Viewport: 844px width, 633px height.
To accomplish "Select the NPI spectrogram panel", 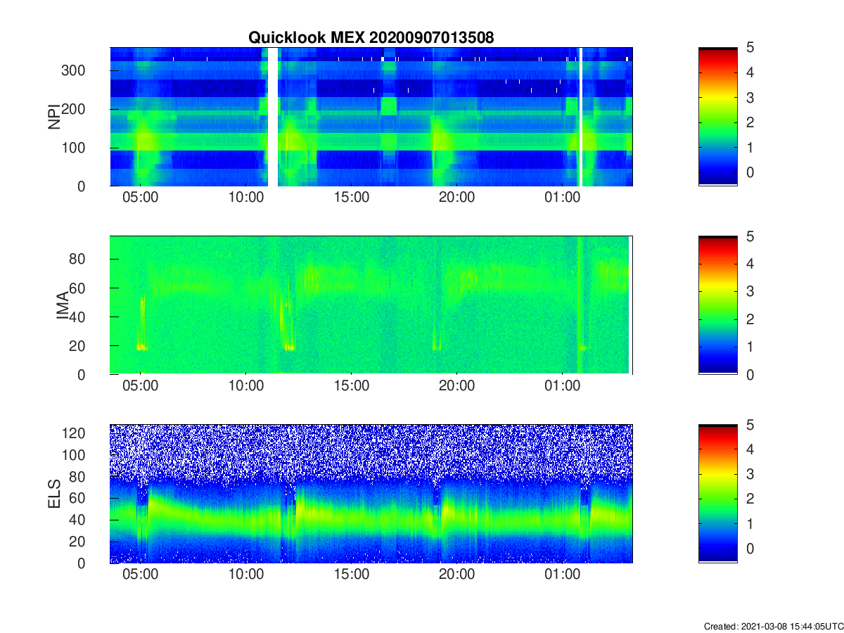I will (371, 117).
